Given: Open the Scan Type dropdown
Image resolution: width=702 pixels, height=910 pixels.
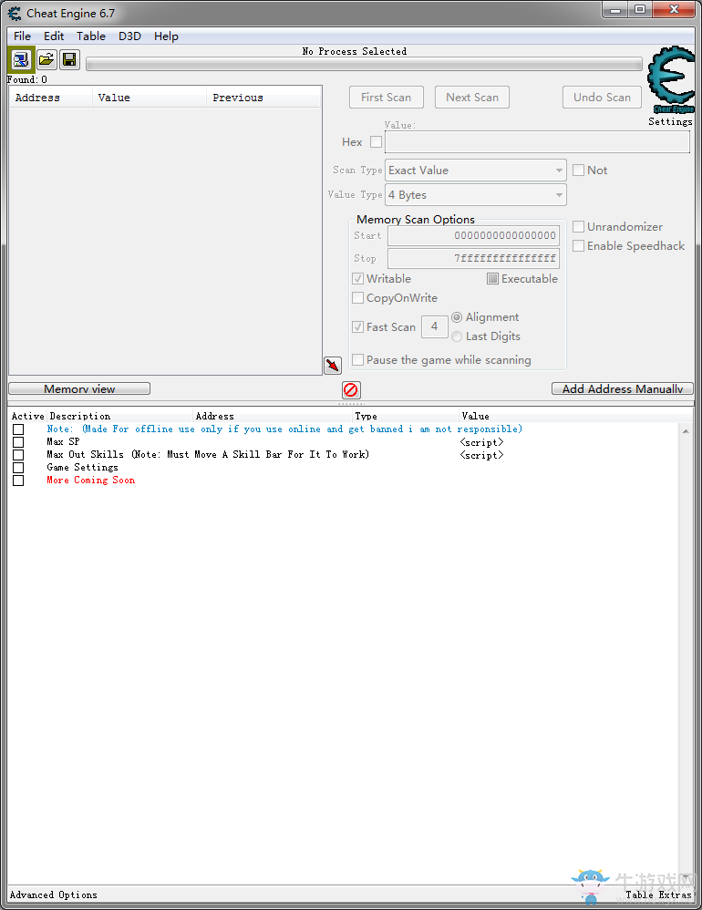Looking at the screenshot, I should (x=476, y=170).
